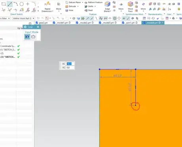Viewport: 182px width, 147px height.
Task: Activate the Quick Extend tool
Action: coord(9,10)
